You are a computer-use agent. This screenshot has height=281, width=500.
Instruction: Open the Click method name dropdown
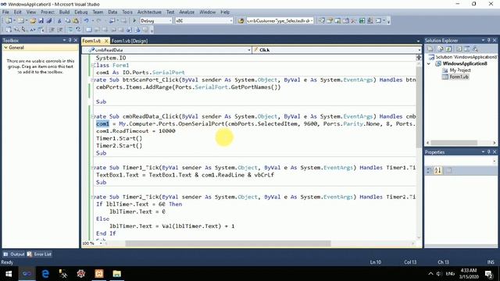(x=419, y=50)
